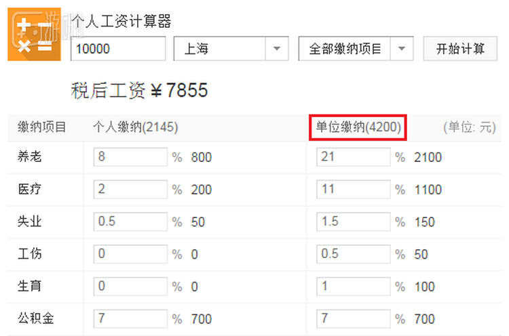Screen dimensions: 509x336
Task: Edit employer 养老 percentage field showing 21
Action: (353, 157)
